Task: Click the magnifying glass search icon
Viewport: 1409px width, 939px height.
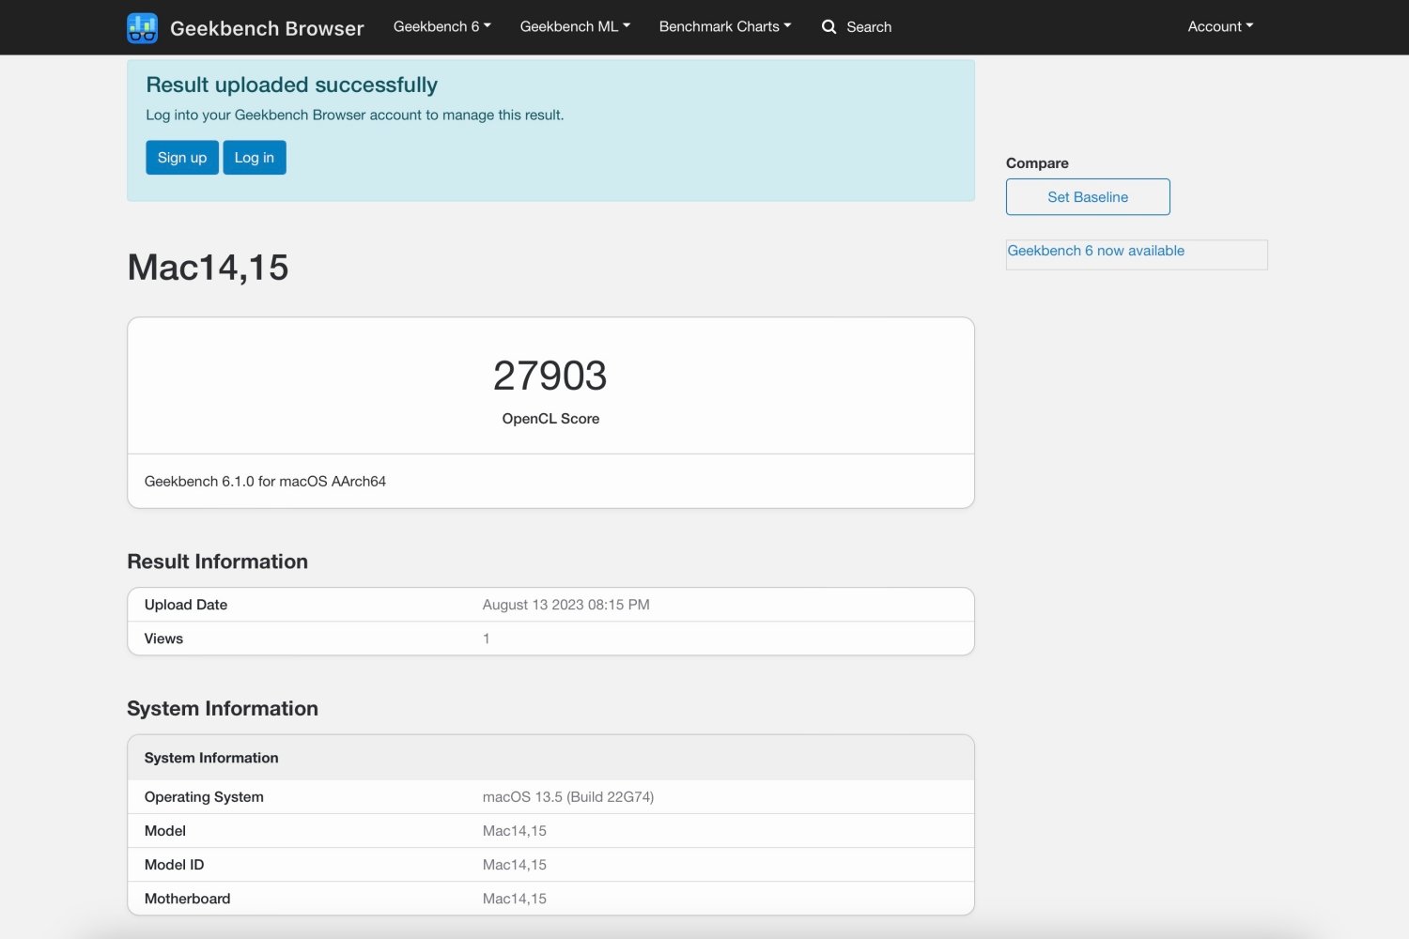Action: point(828,27)
